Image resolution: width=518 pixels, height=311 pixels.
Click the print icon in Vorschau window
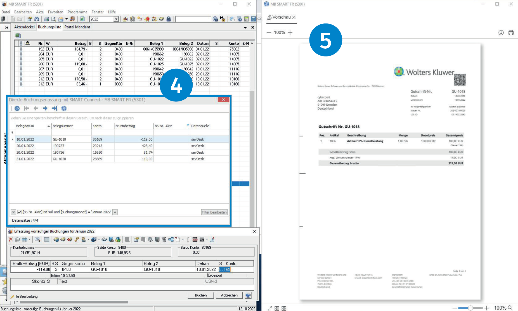tap(511, 33)
